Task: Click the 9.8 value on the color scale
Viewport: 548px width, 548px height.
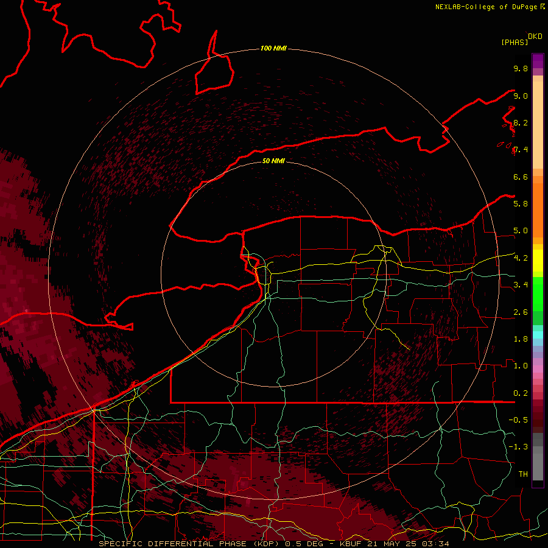Action: [x=521, y=68]
